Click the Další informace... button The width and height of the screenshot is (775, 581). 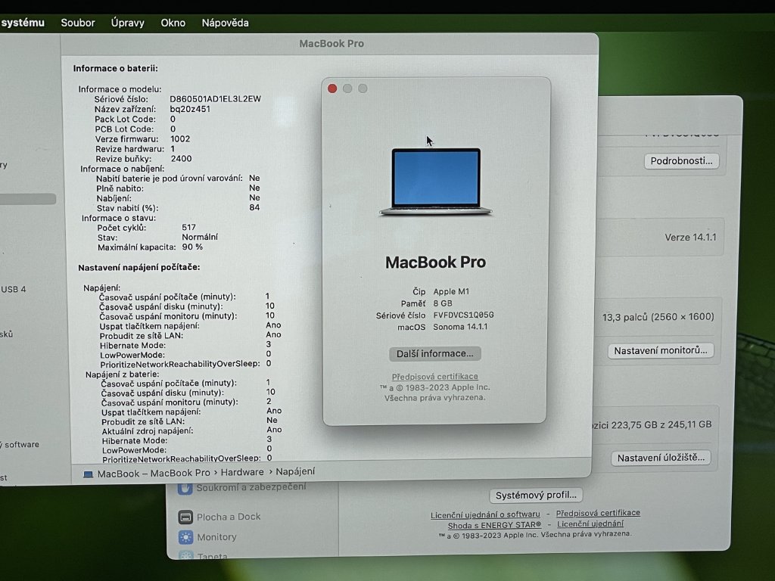(435, 354)
